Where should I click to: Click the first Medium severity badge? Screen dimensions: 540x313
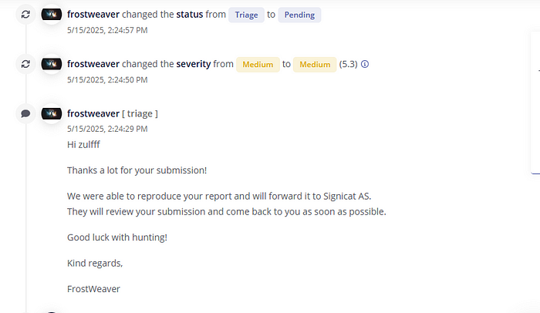click(x=258, y=65)
